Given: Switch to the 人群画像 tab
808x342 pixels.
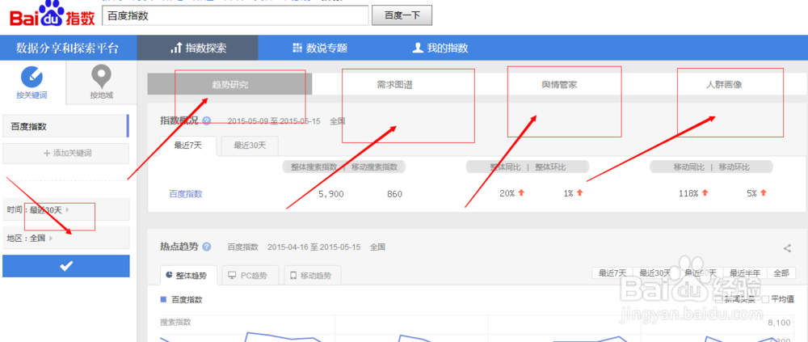Looking at the screenshot, I should [724, 85].
